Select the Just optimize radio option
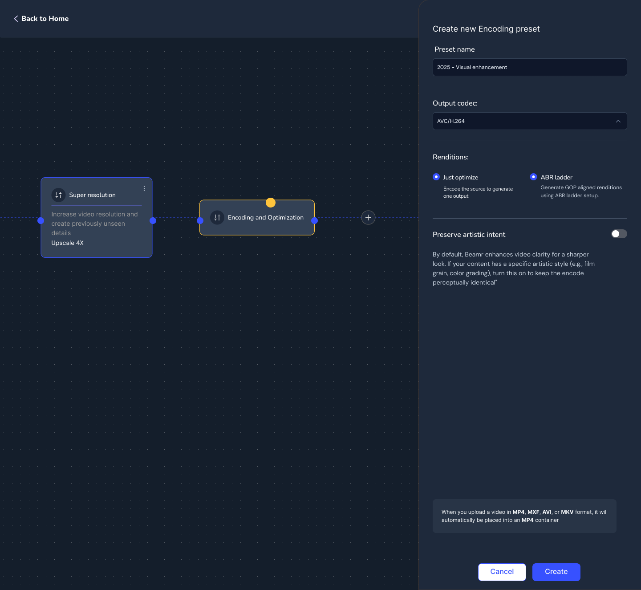The height and width of the screenshot is (590, 641). tap(436, 177)
